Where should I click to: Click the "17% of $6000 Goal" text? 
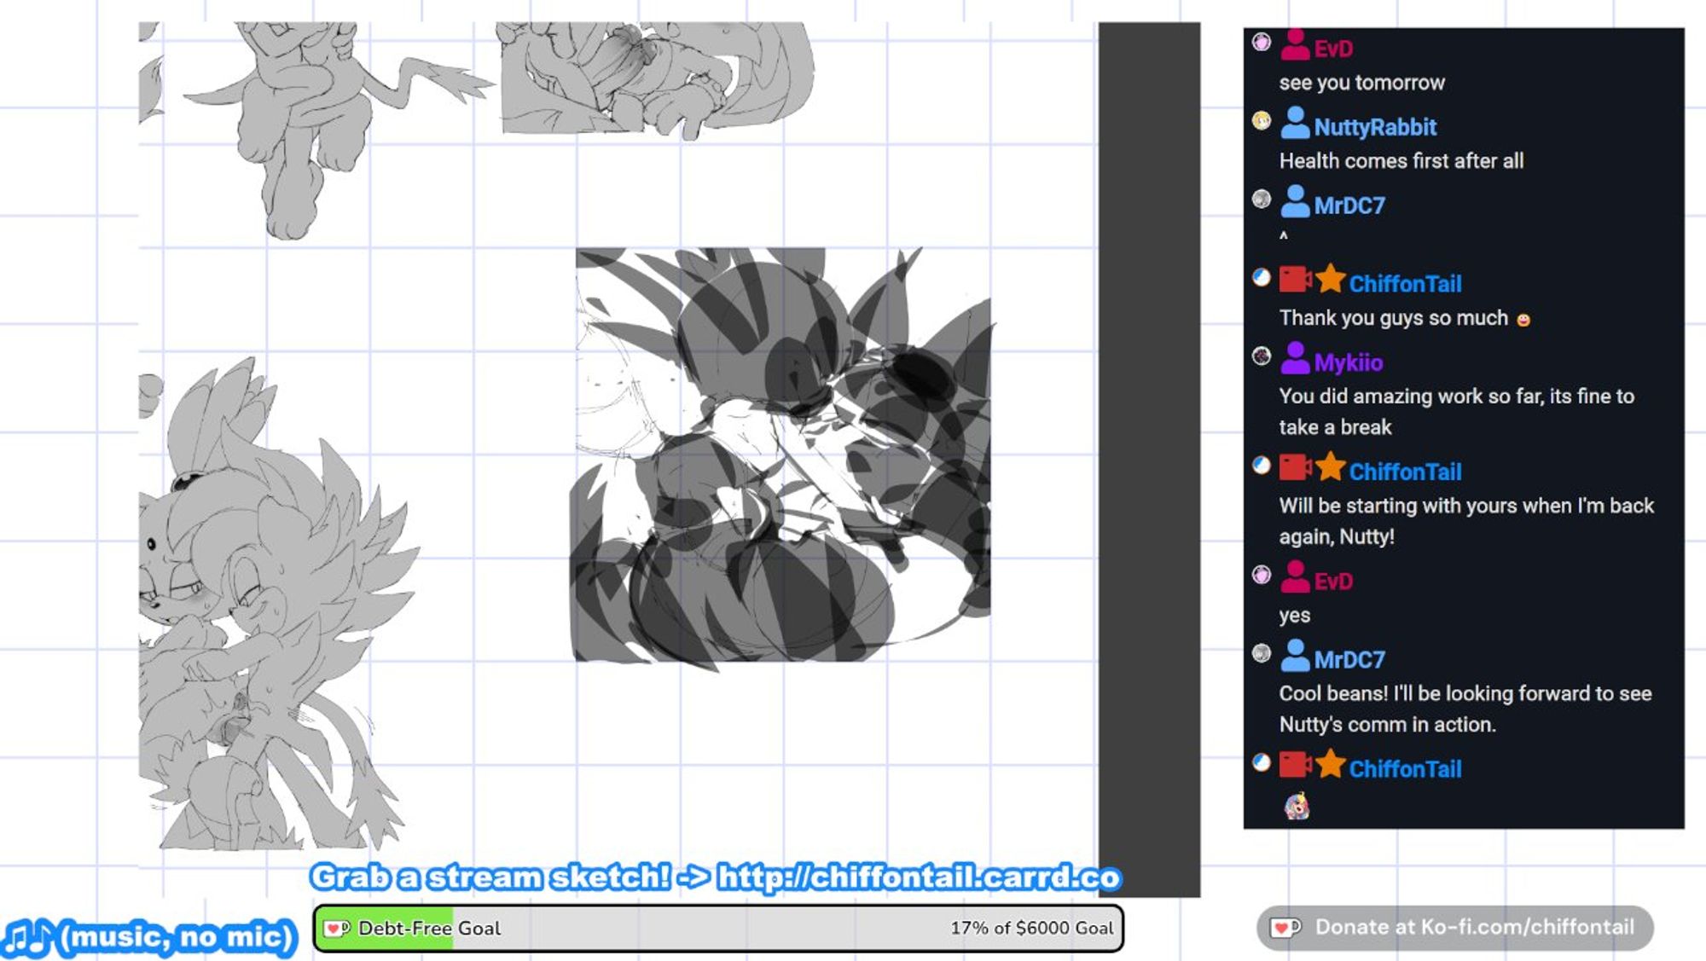point(1031,929)
